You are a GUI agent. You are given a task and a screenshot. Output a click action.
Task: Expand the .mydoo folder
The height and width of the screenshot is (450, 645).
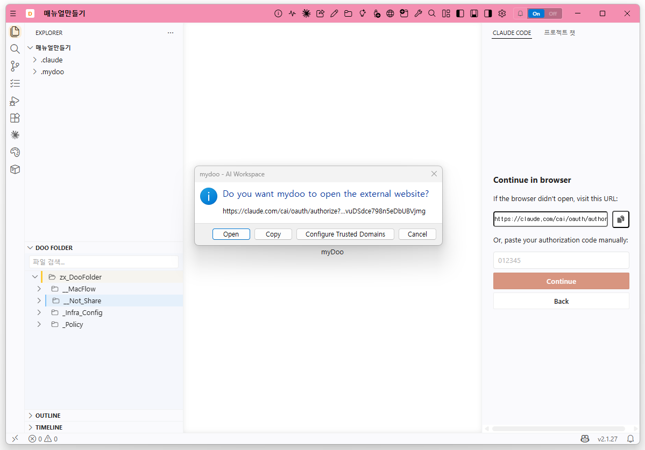pos(35,72)
